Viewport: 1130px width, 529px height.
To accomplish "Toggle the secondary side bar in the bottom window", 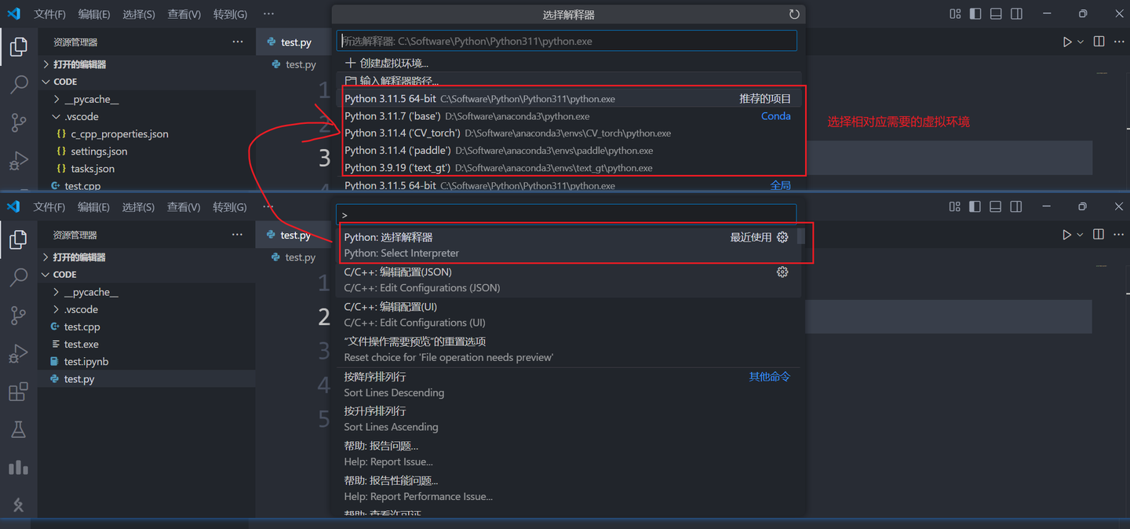I will pyautogui.click(x=1016, y=206).
